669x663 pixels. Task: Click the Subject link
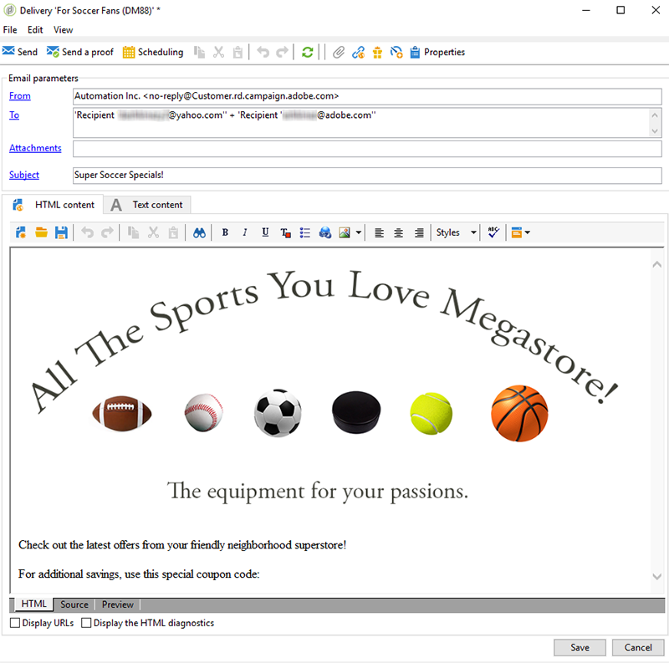(24, 175)
